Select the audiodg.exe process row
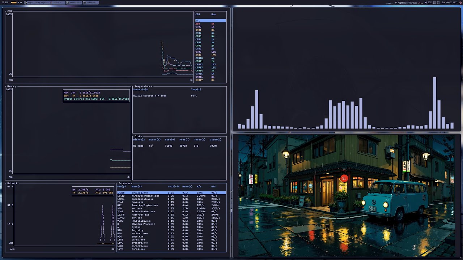 (171, 193)
